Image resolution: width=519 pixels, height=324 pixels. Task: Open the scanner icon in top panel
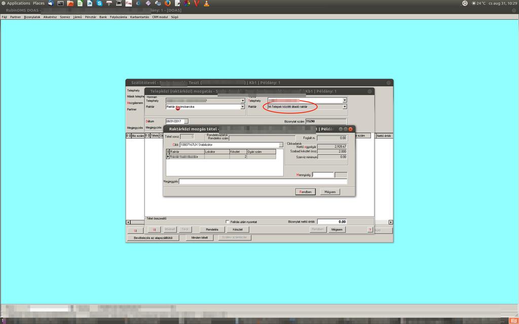click(119, 4)
